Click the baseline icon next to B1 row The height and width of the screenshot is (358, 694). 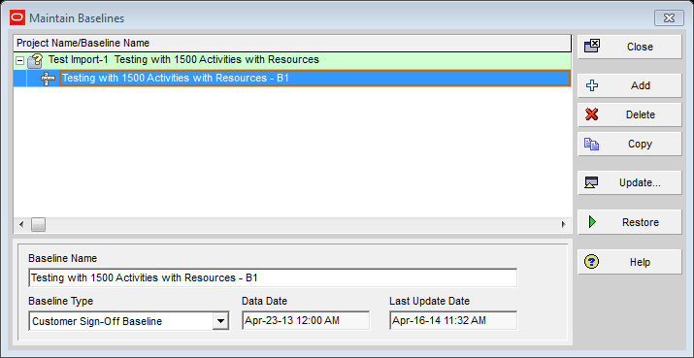click(x=48, y=79)
